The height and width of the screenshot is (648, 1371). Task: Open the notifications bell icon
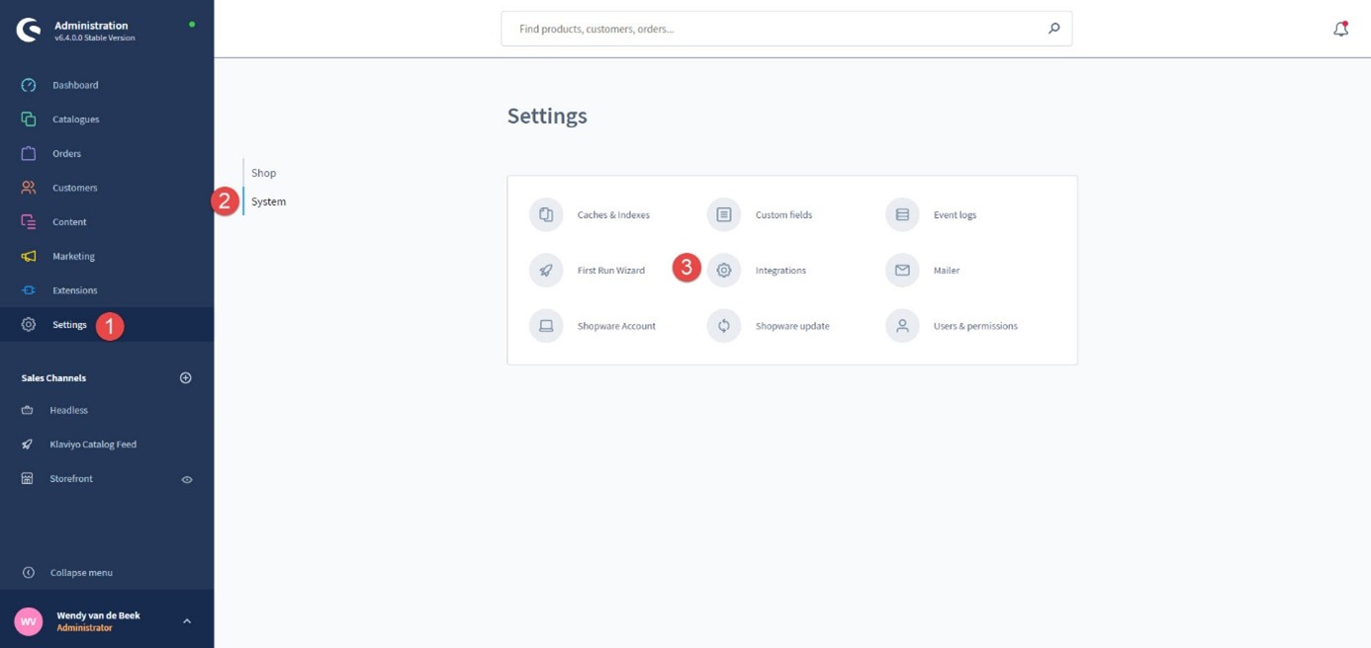click(x=1340, y=29)
